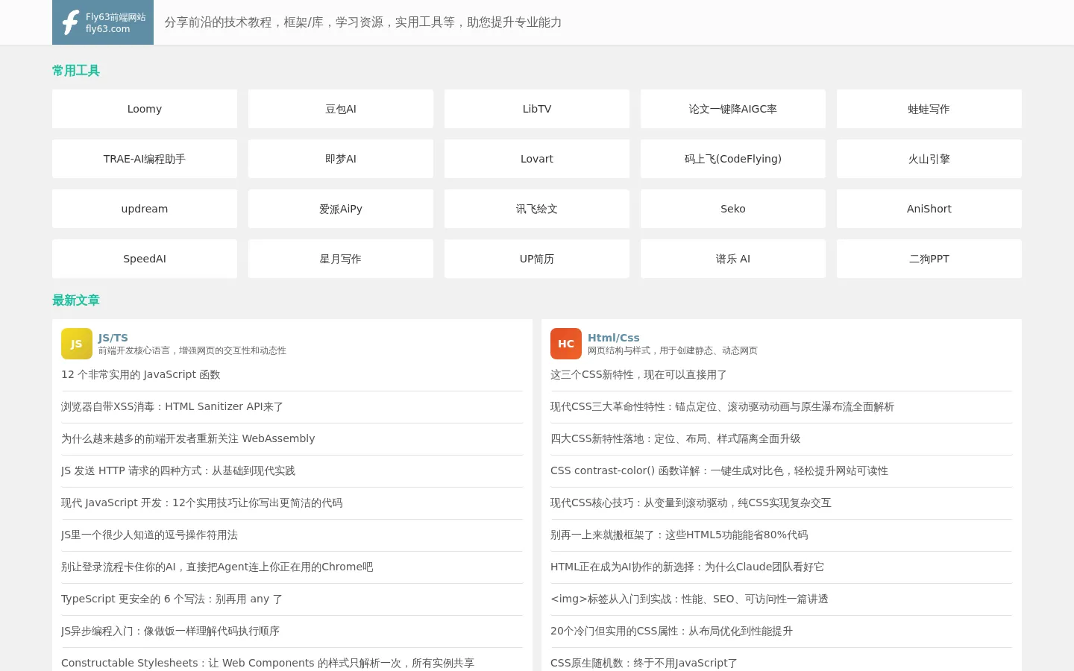
Task: Click the yellow JS category icon
Action: [77, 344]
